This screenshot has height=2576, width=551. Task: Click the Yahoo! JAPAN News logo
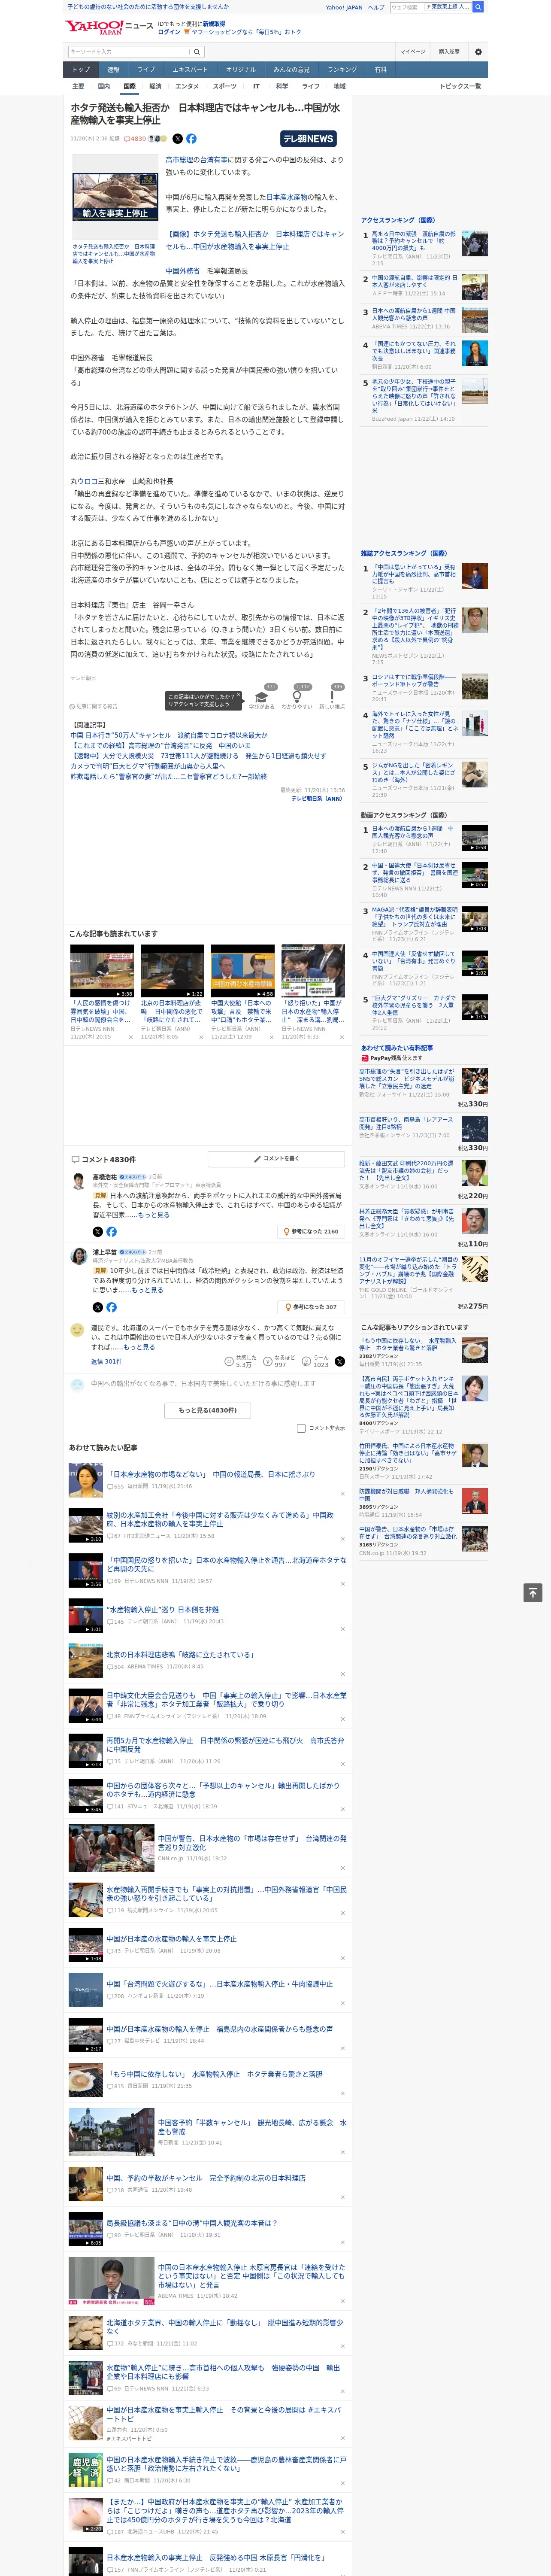point(109,27)
